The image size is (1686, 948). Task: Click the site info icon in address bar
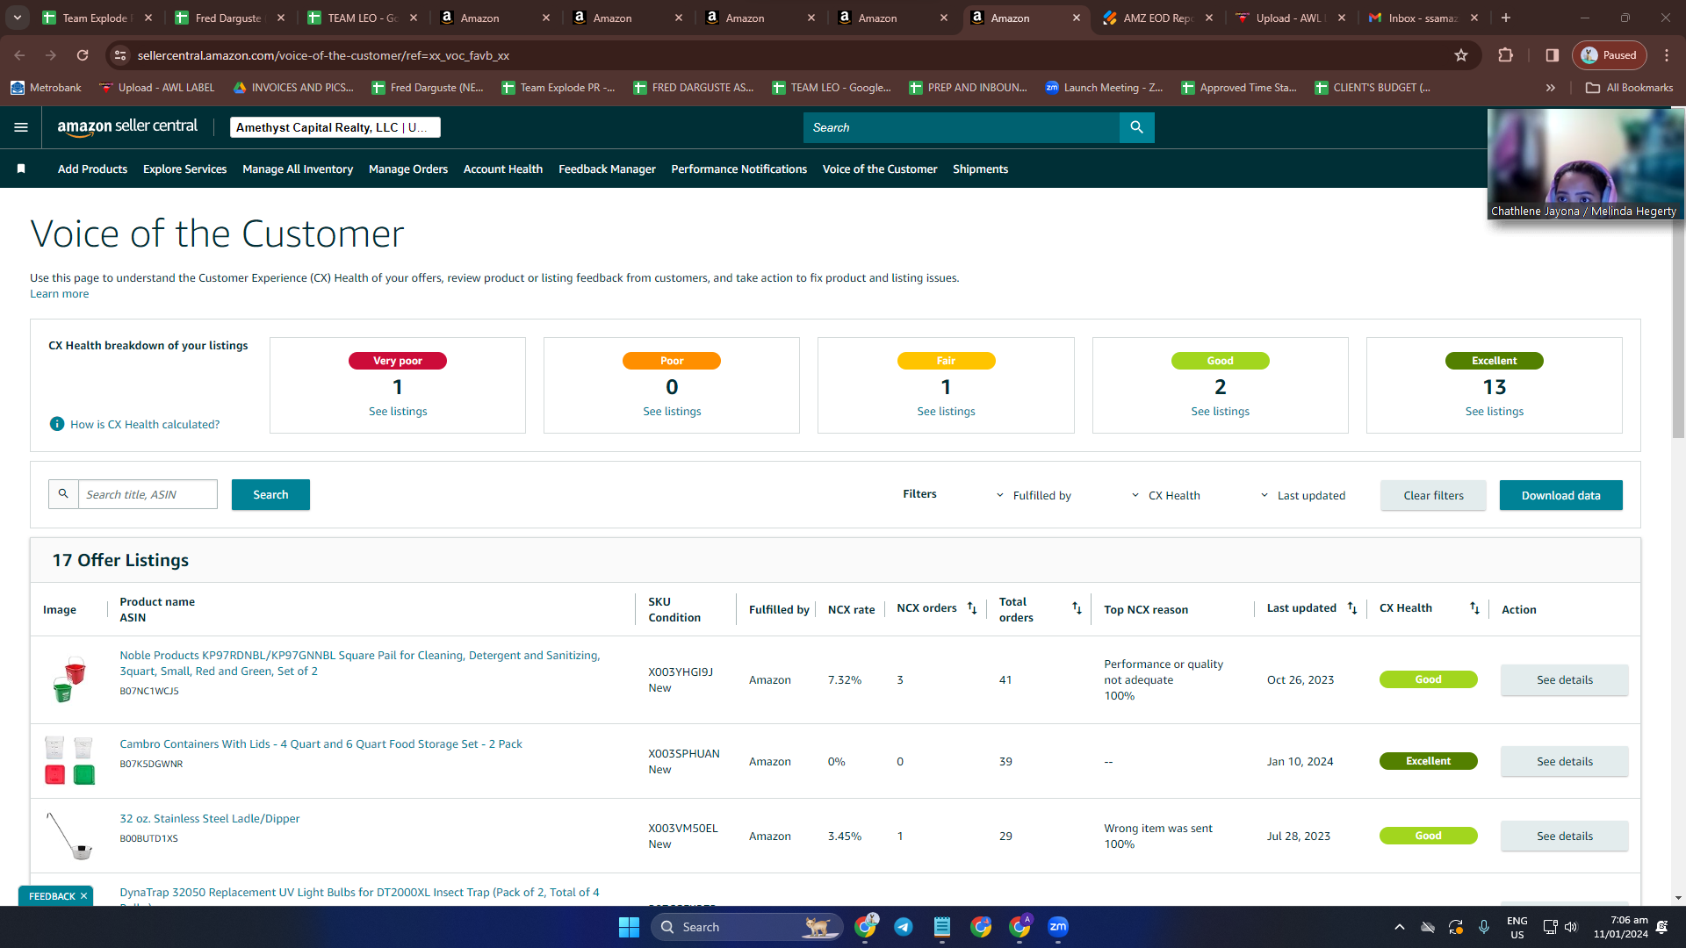[120, 55]
